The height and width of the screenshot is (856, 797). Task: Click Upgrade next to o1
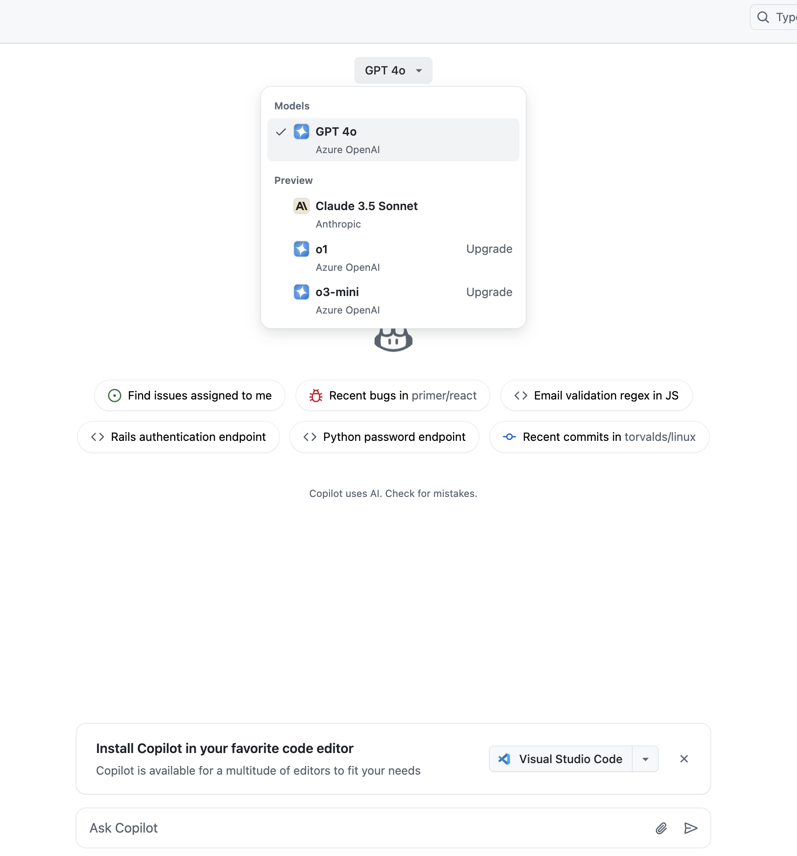tap(489, 249)
